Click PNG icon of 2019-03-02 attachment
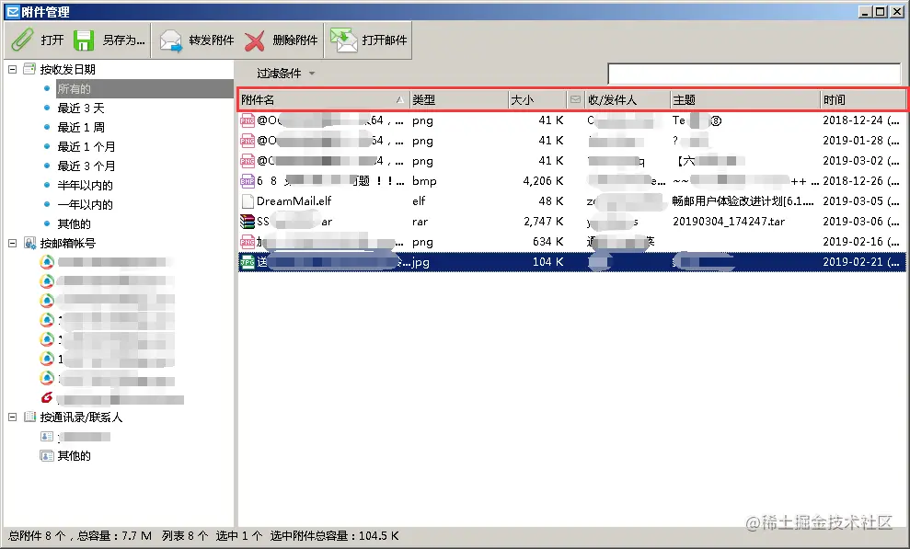The image size is (910, 549). tap(248, 161)
